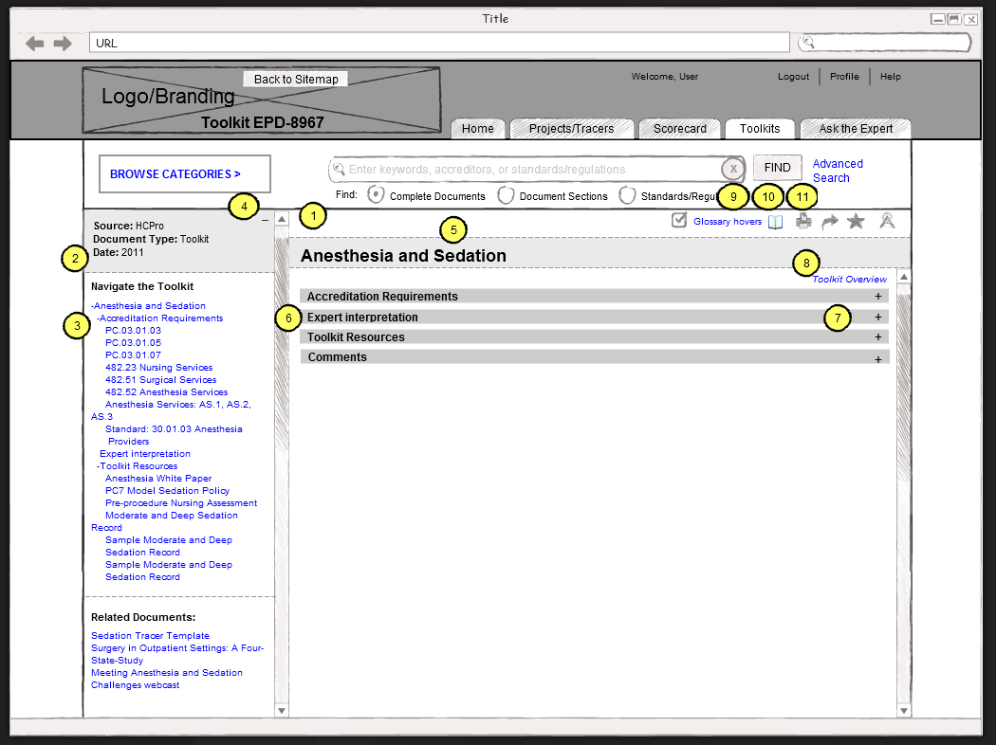Click the FIND button

click(778, 168)
